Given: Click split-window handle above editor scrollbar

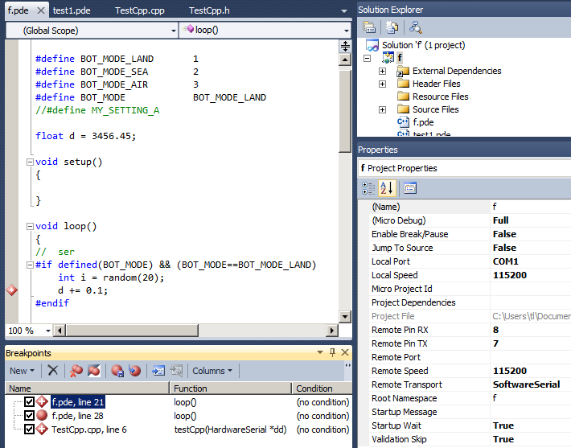Looking at the screenshot, I should 345,46.
